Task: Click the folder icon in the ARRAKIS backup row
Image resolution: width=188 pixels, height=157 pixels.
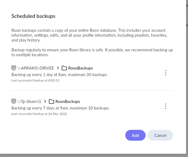Action: [64, 68]
